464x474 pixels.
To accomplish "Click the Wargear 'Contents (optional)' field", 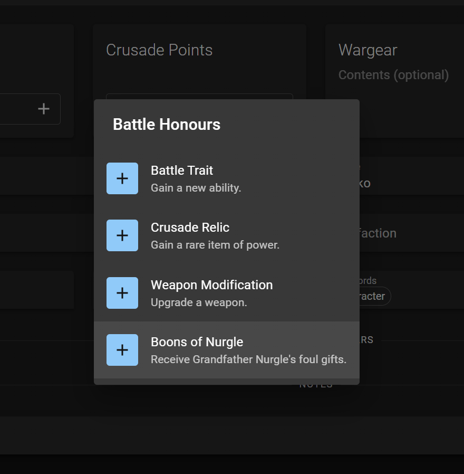I will [393, 75].
